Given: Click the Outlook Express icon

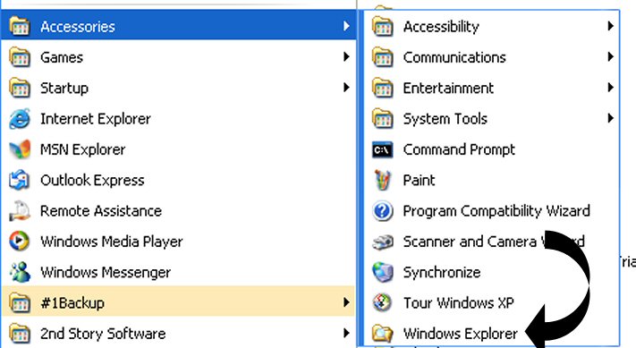Looking at the screenshot, I should pyautogui.click(x=20, y=180).
